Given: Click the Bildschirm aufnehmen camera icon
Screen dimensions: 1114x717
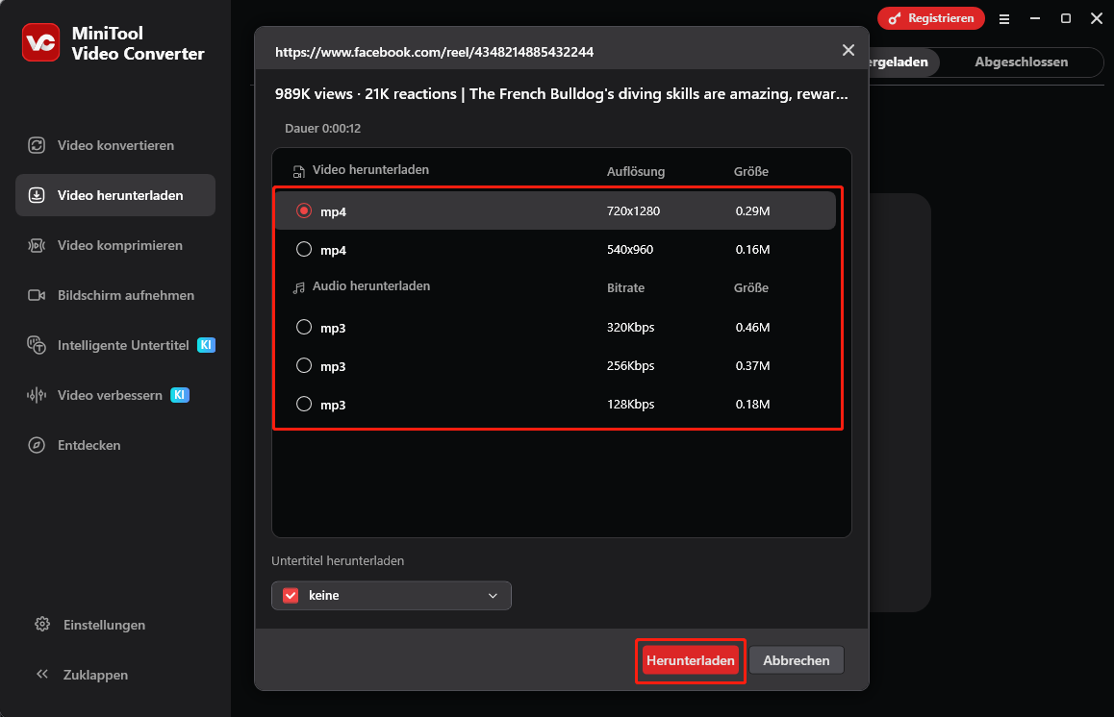Looking at the screenshot, I should [x=37, y=295].
